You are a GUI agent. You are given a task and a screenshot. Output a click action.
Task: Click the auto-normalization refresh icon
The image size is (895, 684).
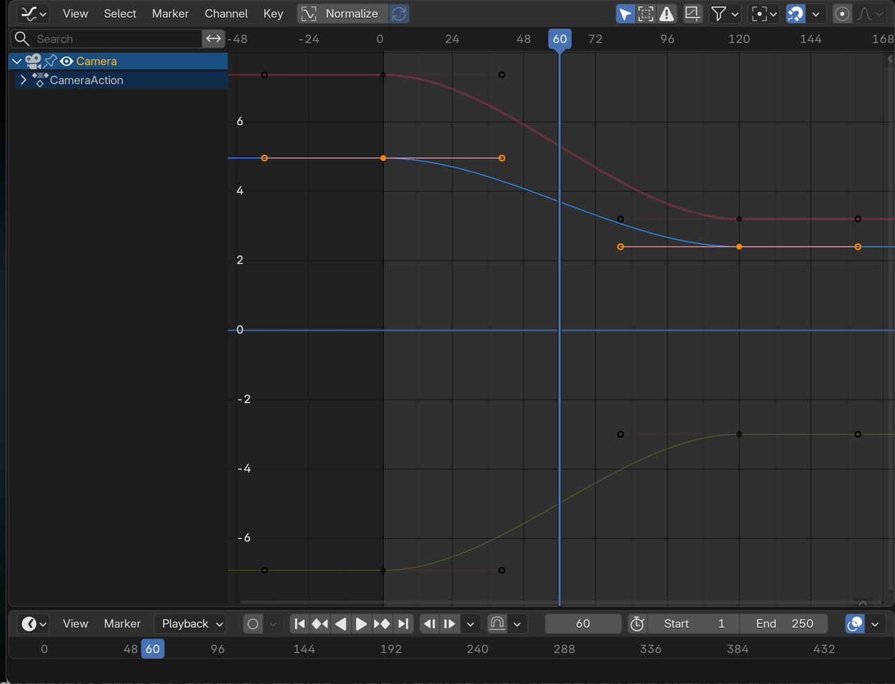click(399, 13)
